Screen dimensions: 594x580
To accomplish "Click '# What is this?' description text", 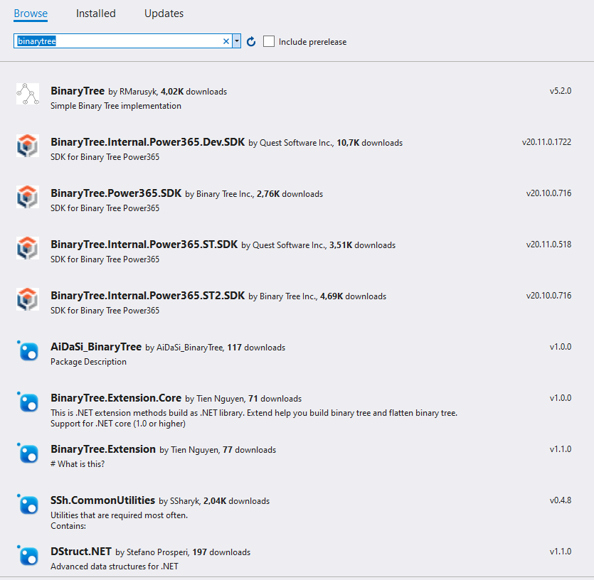I will click(x=78, y=464).
